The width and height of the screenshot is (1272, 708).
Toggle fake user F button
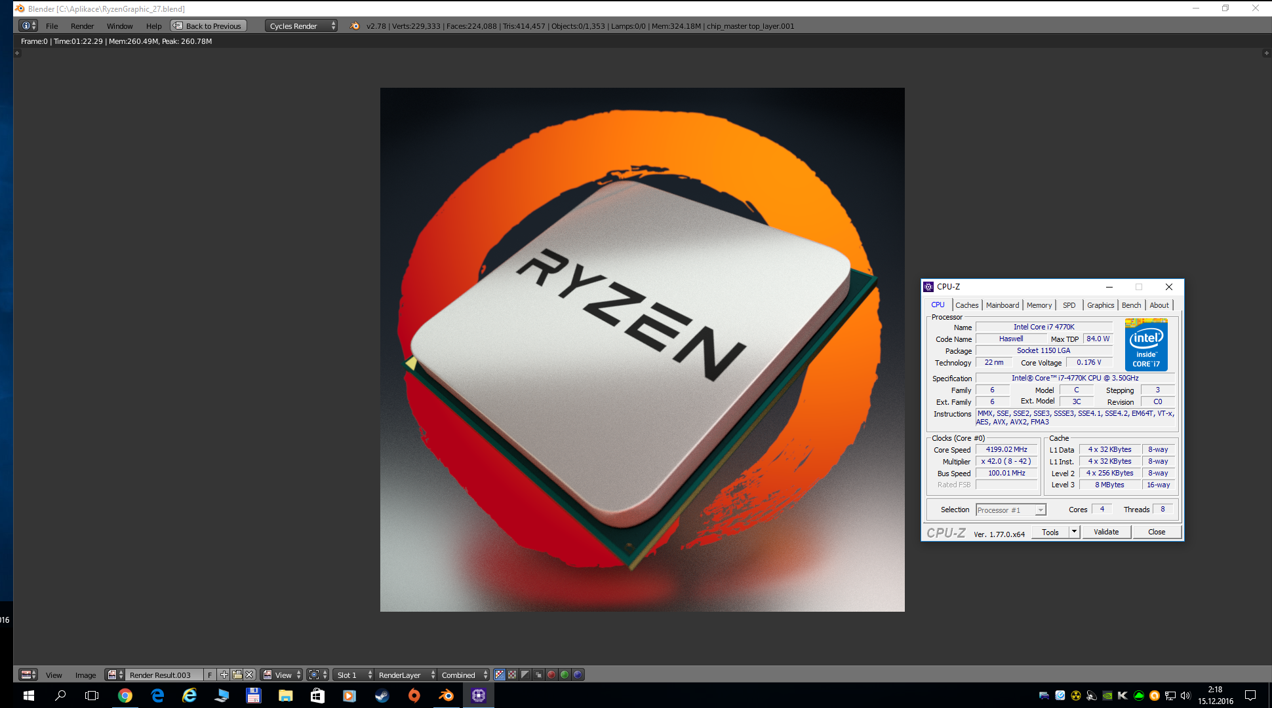coord(210,675)
